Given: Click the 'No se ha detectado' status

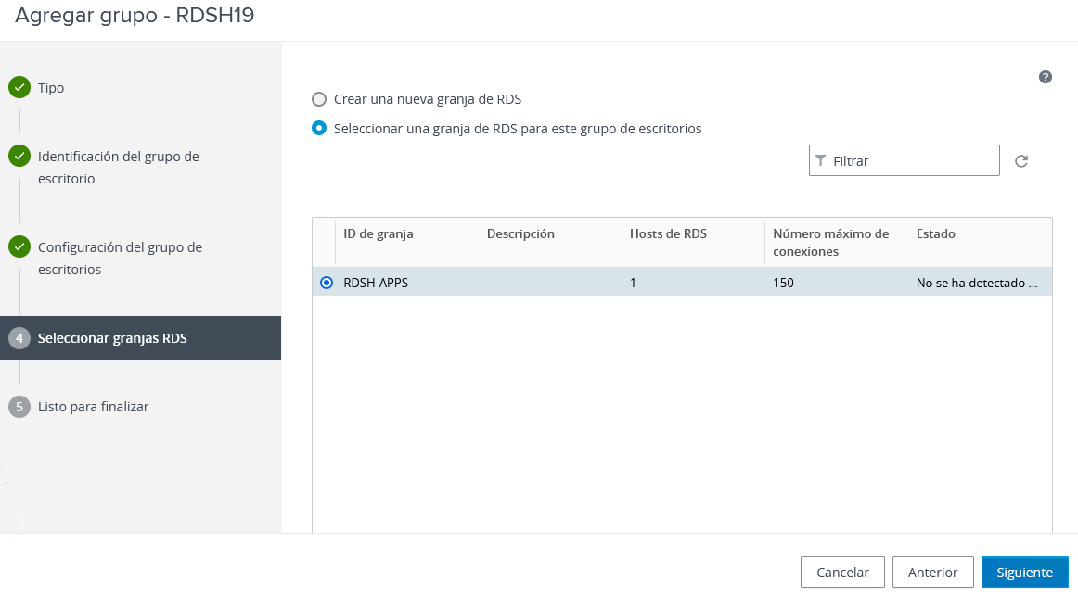Looking at the screenshot, I should [977, 283].
